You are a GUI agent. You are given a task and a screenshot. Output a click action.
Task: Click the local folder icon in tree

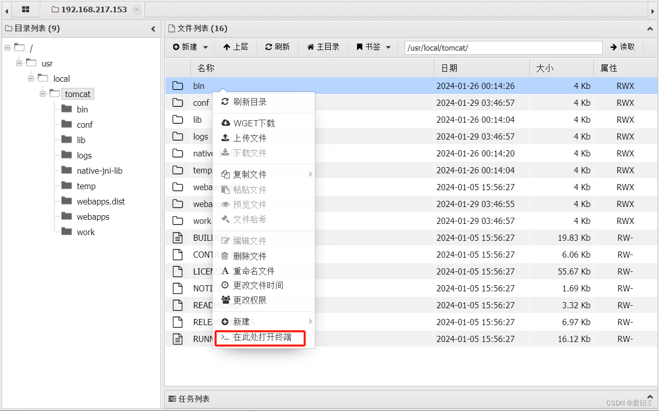click(x=44, y=78)
